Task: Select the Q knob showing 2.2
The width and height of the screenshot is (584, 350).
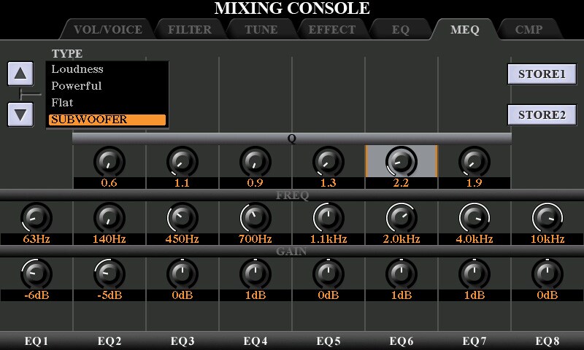Action: [401, 160]
